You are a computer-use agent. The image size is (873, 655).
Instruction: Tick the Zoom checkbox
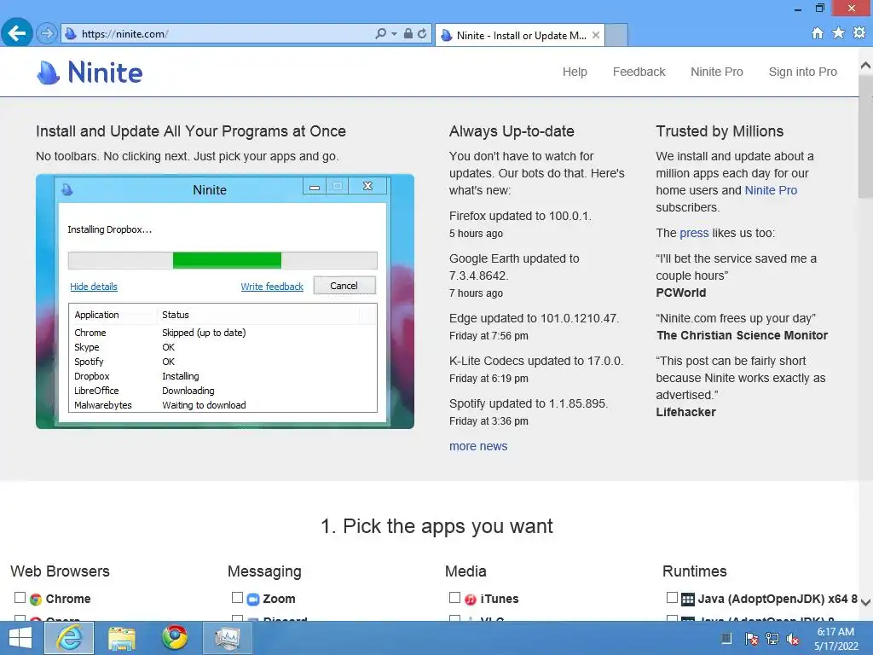[x=237, y=598]
